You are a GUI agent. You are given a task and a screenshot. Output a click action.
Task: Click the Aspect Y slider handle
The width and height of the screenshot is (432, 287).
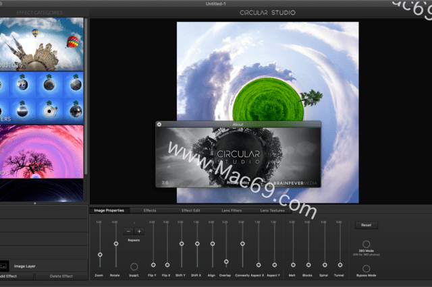pos(275,265)
